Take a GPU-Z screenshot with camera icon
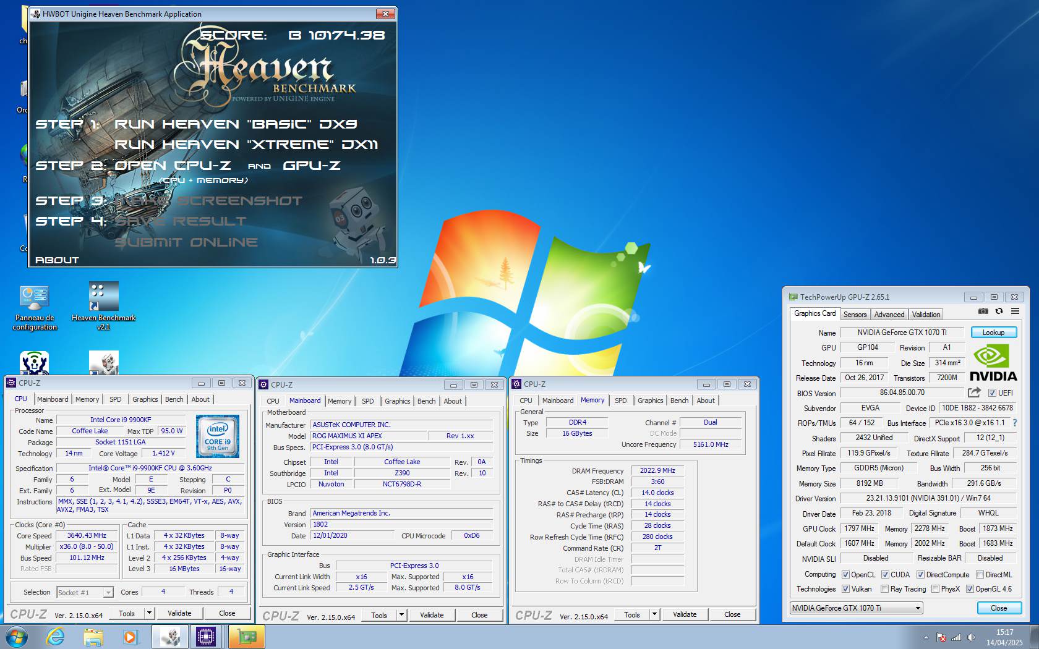 [983, 311]
